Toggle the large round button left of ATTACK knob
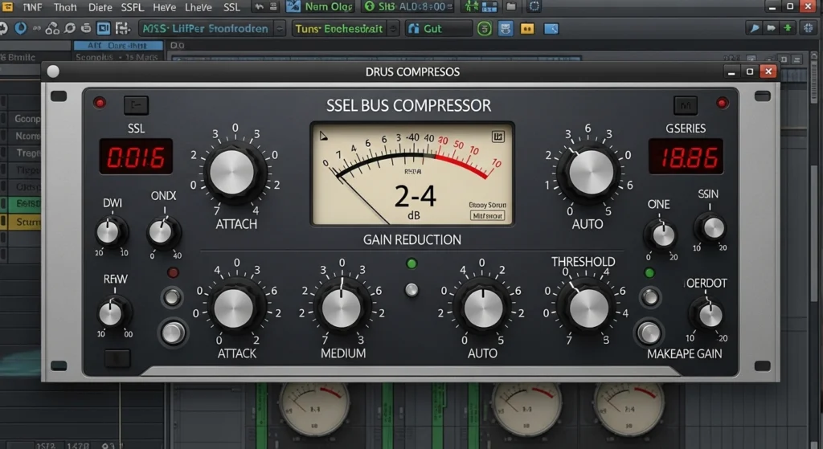Screen dimensions: 823x449 click(x=173, y=333)
